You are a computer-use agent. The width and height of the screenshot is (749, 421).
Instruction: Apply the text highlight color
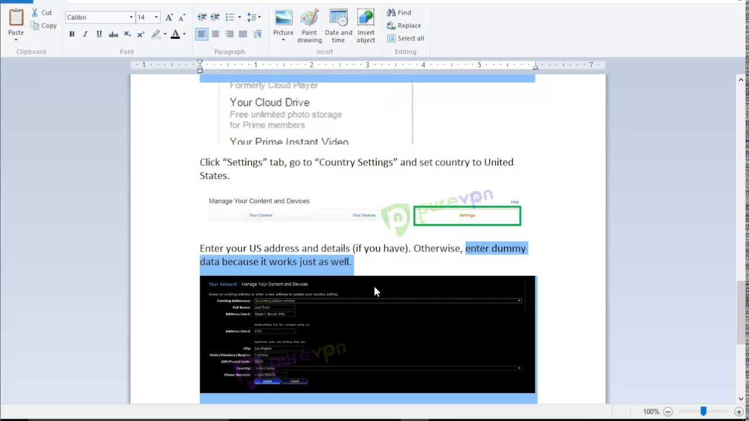click(x=156, y=34)
